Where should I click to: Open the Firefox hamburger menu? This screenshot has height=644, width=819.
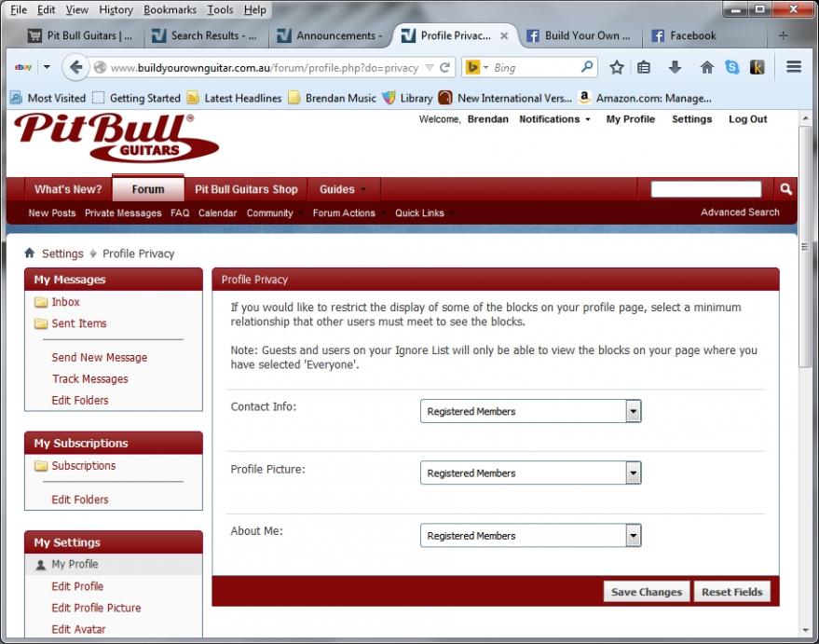pos(794,67)
